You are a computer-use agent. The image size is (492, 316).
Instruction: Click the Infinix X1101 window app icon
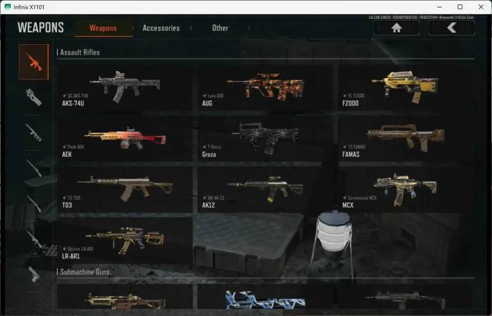(7, 7)
